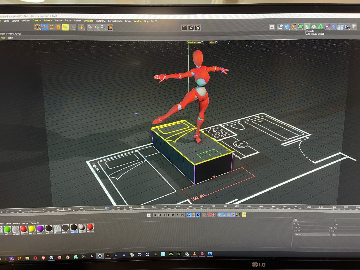Open the Scale mode dropdown
The height and width of the screenshot is (270, 360).
[x=346, y=235]
